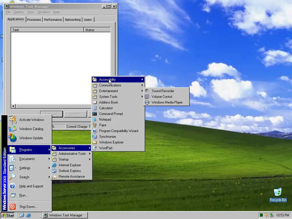Click the activation keys tray icon
The width and height of the screenshot is (292, 219).
pos(267,216)
